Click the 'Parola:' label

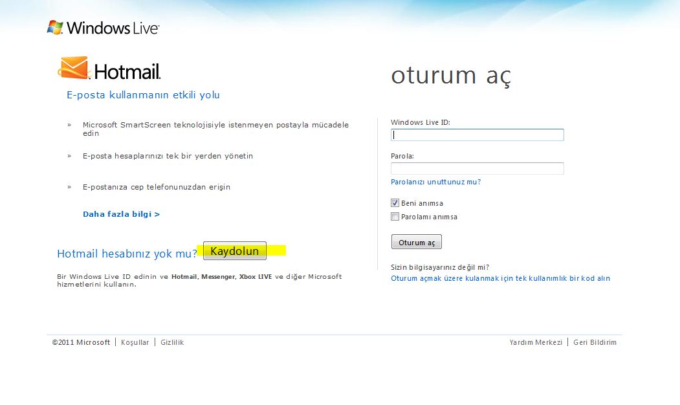pyautogui.click(x=402, y=156)
